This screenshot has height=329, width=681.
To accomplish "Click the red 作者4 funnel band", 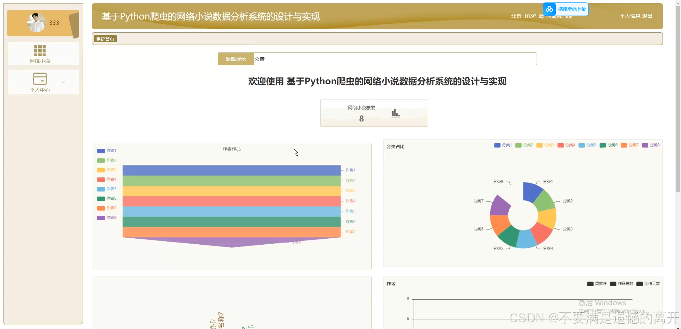I will [x=232, y=201].
